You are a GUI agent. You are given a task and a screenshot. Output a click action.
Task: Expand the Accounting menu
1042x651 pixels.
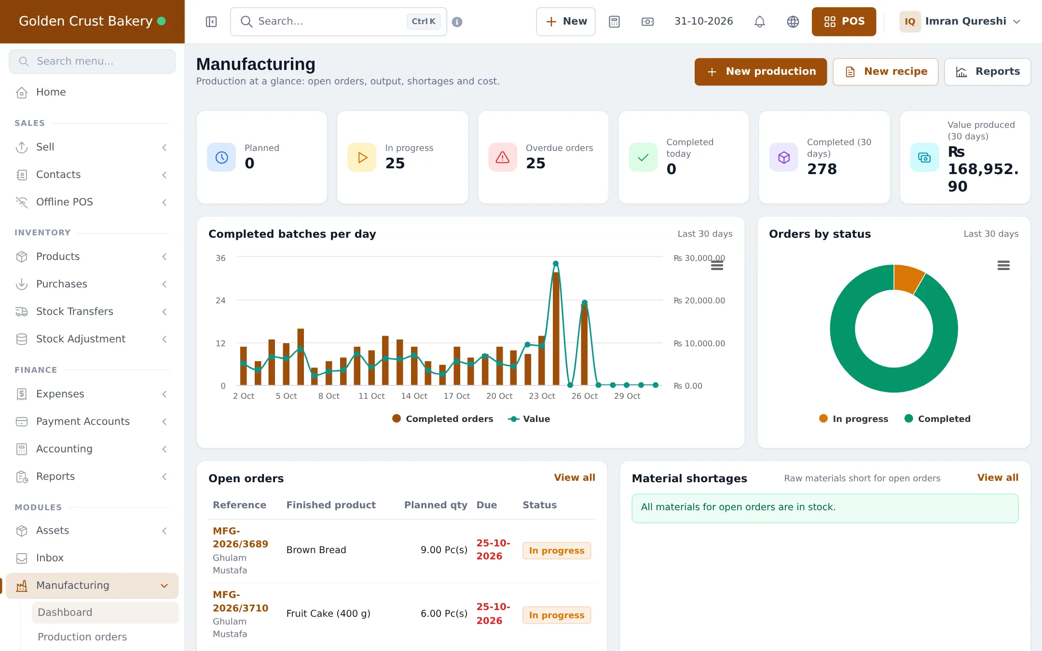pyautogui.click(x=92, y=449)
